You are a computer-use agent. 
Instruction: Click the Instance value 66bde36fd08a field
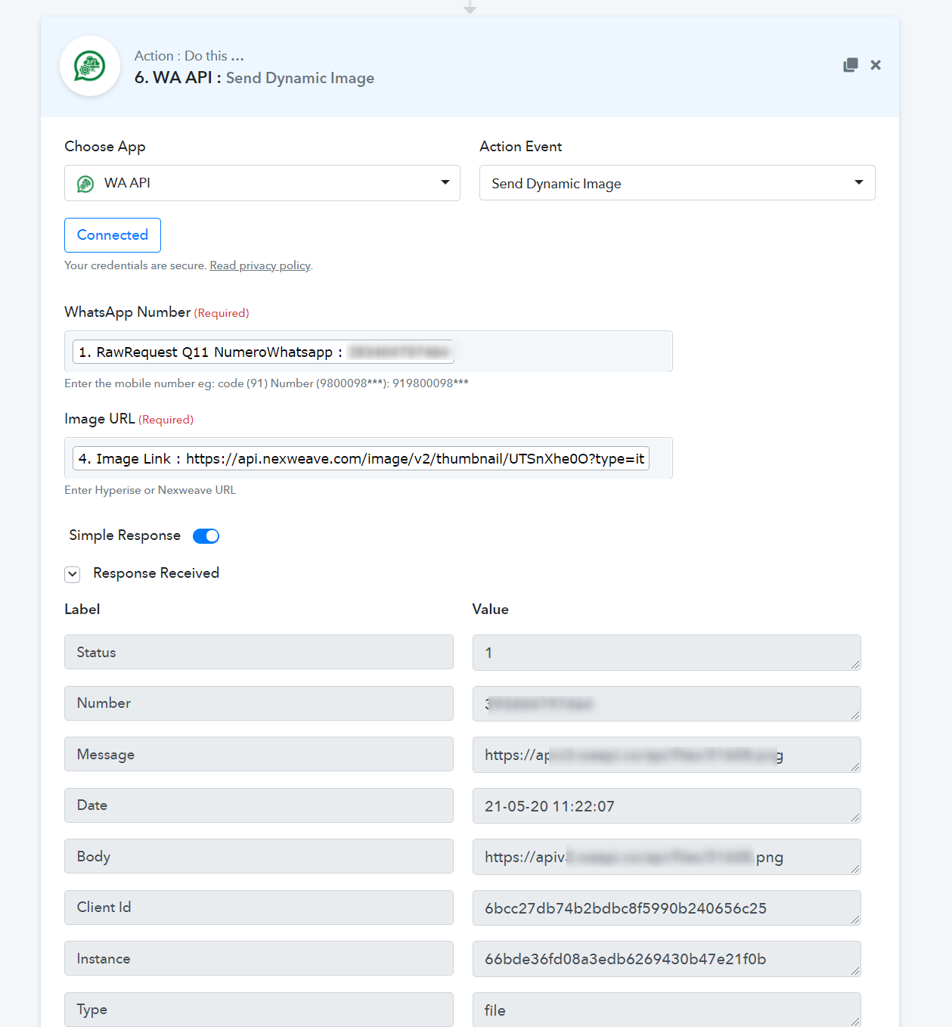667,959
